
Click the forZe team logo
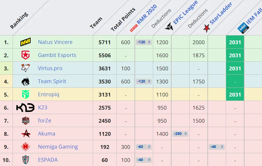tap(25, 121)
